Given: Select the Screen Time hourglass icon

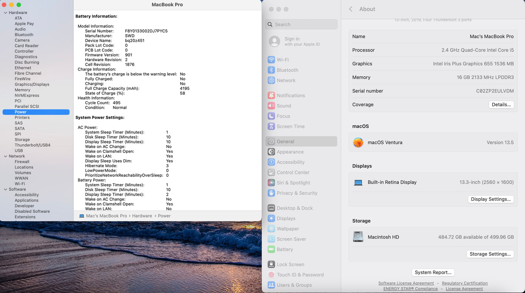Looking at the screenshot, I should (271, 126).
